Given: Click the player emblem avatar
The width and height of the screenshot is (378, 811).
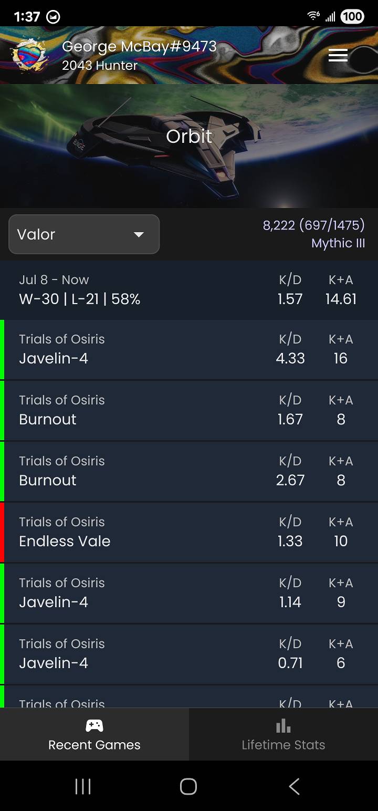Looking at the screenshot, I should click(x=29, y=55).
